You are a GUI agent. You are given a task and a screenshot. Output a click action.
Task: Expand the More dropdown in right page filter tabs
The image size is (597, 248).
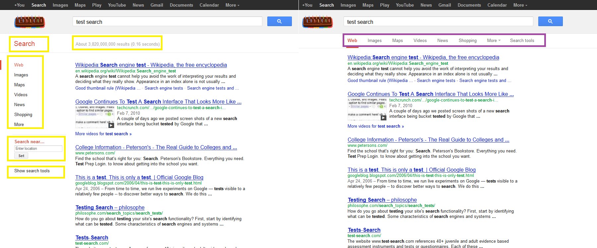(494, 40)
